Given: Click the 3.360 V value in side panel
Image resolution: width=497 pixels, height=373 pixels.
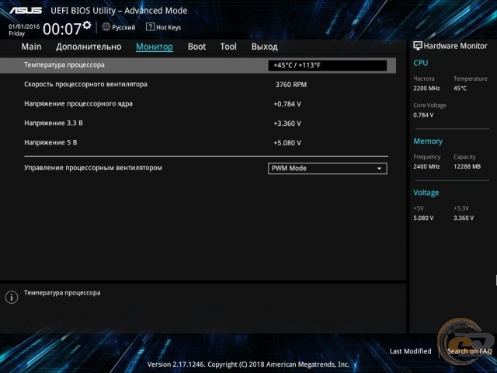Looking at the screenshot, I should pos(464,218).
